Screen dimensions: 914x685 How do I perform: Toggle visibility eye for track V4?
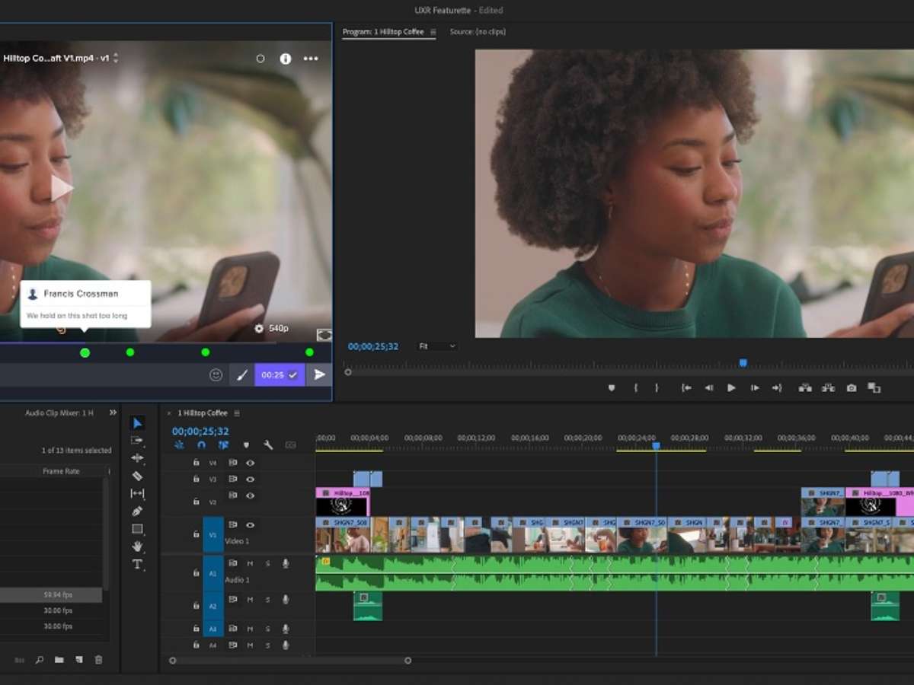pyautogui.click(x=250, y=463)
